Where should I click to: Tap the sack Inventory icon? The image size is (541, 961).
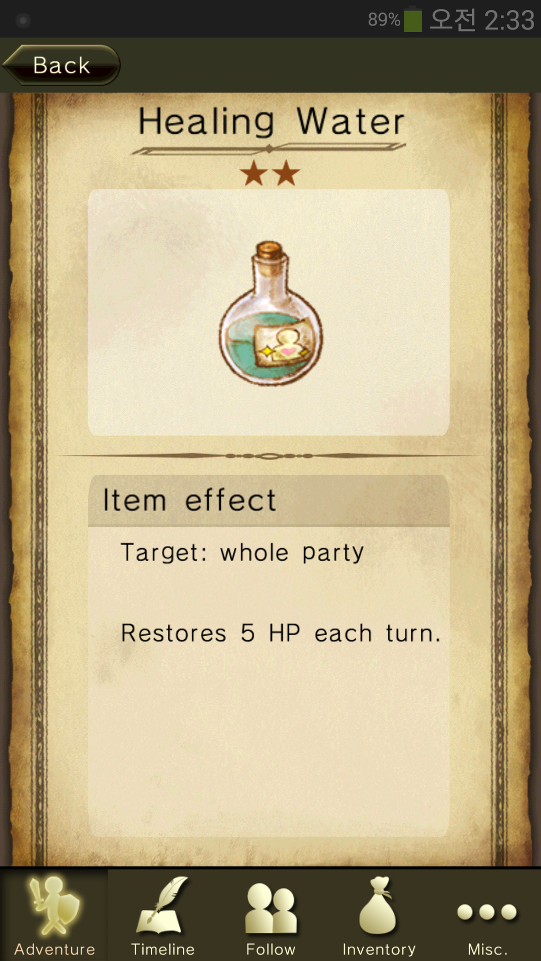[378, 905]
